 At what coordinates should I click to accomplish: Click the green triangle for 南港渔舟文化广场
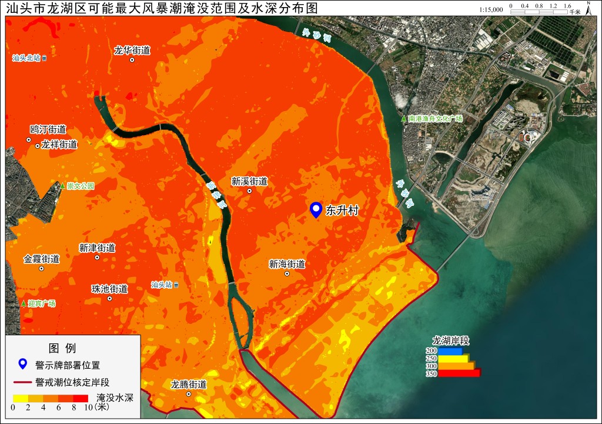(x=404, y=119)
